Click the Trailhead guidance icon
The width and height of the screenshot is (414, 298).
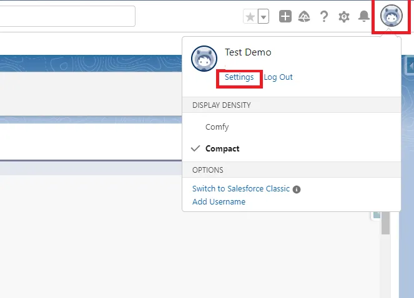coord(304,17)
